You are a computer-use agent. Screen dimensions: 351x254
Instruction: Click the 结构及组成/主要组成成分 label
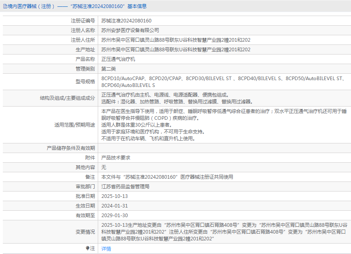(x=67, y=98)
